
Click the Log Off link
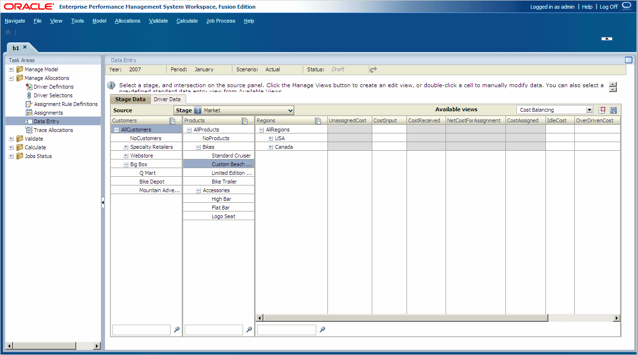point(609,7)
